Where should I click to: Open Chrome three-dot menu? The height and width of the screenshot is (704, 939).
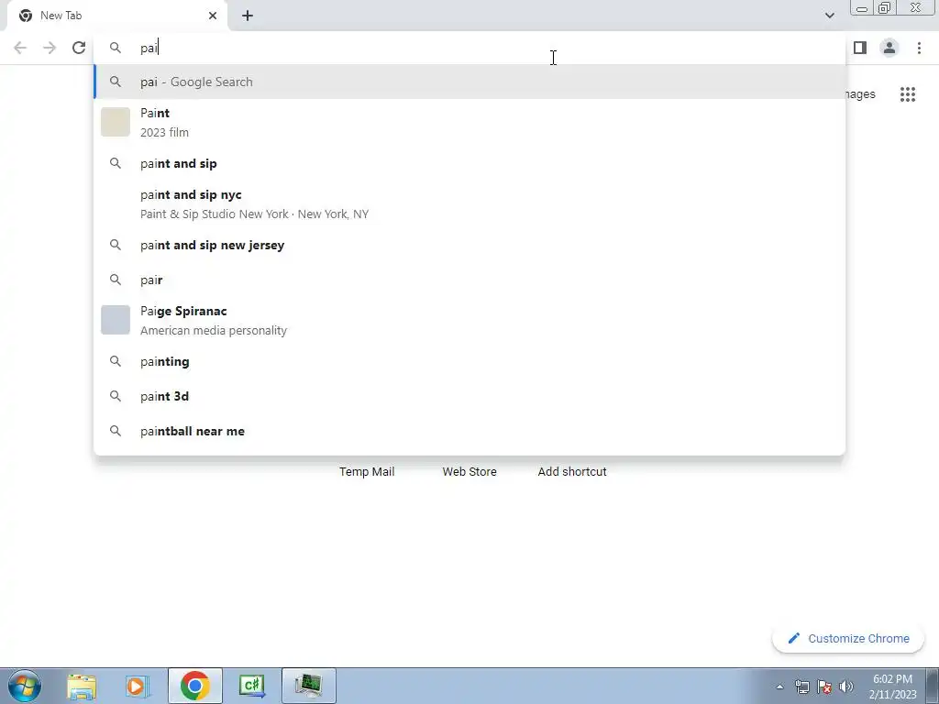919,48
